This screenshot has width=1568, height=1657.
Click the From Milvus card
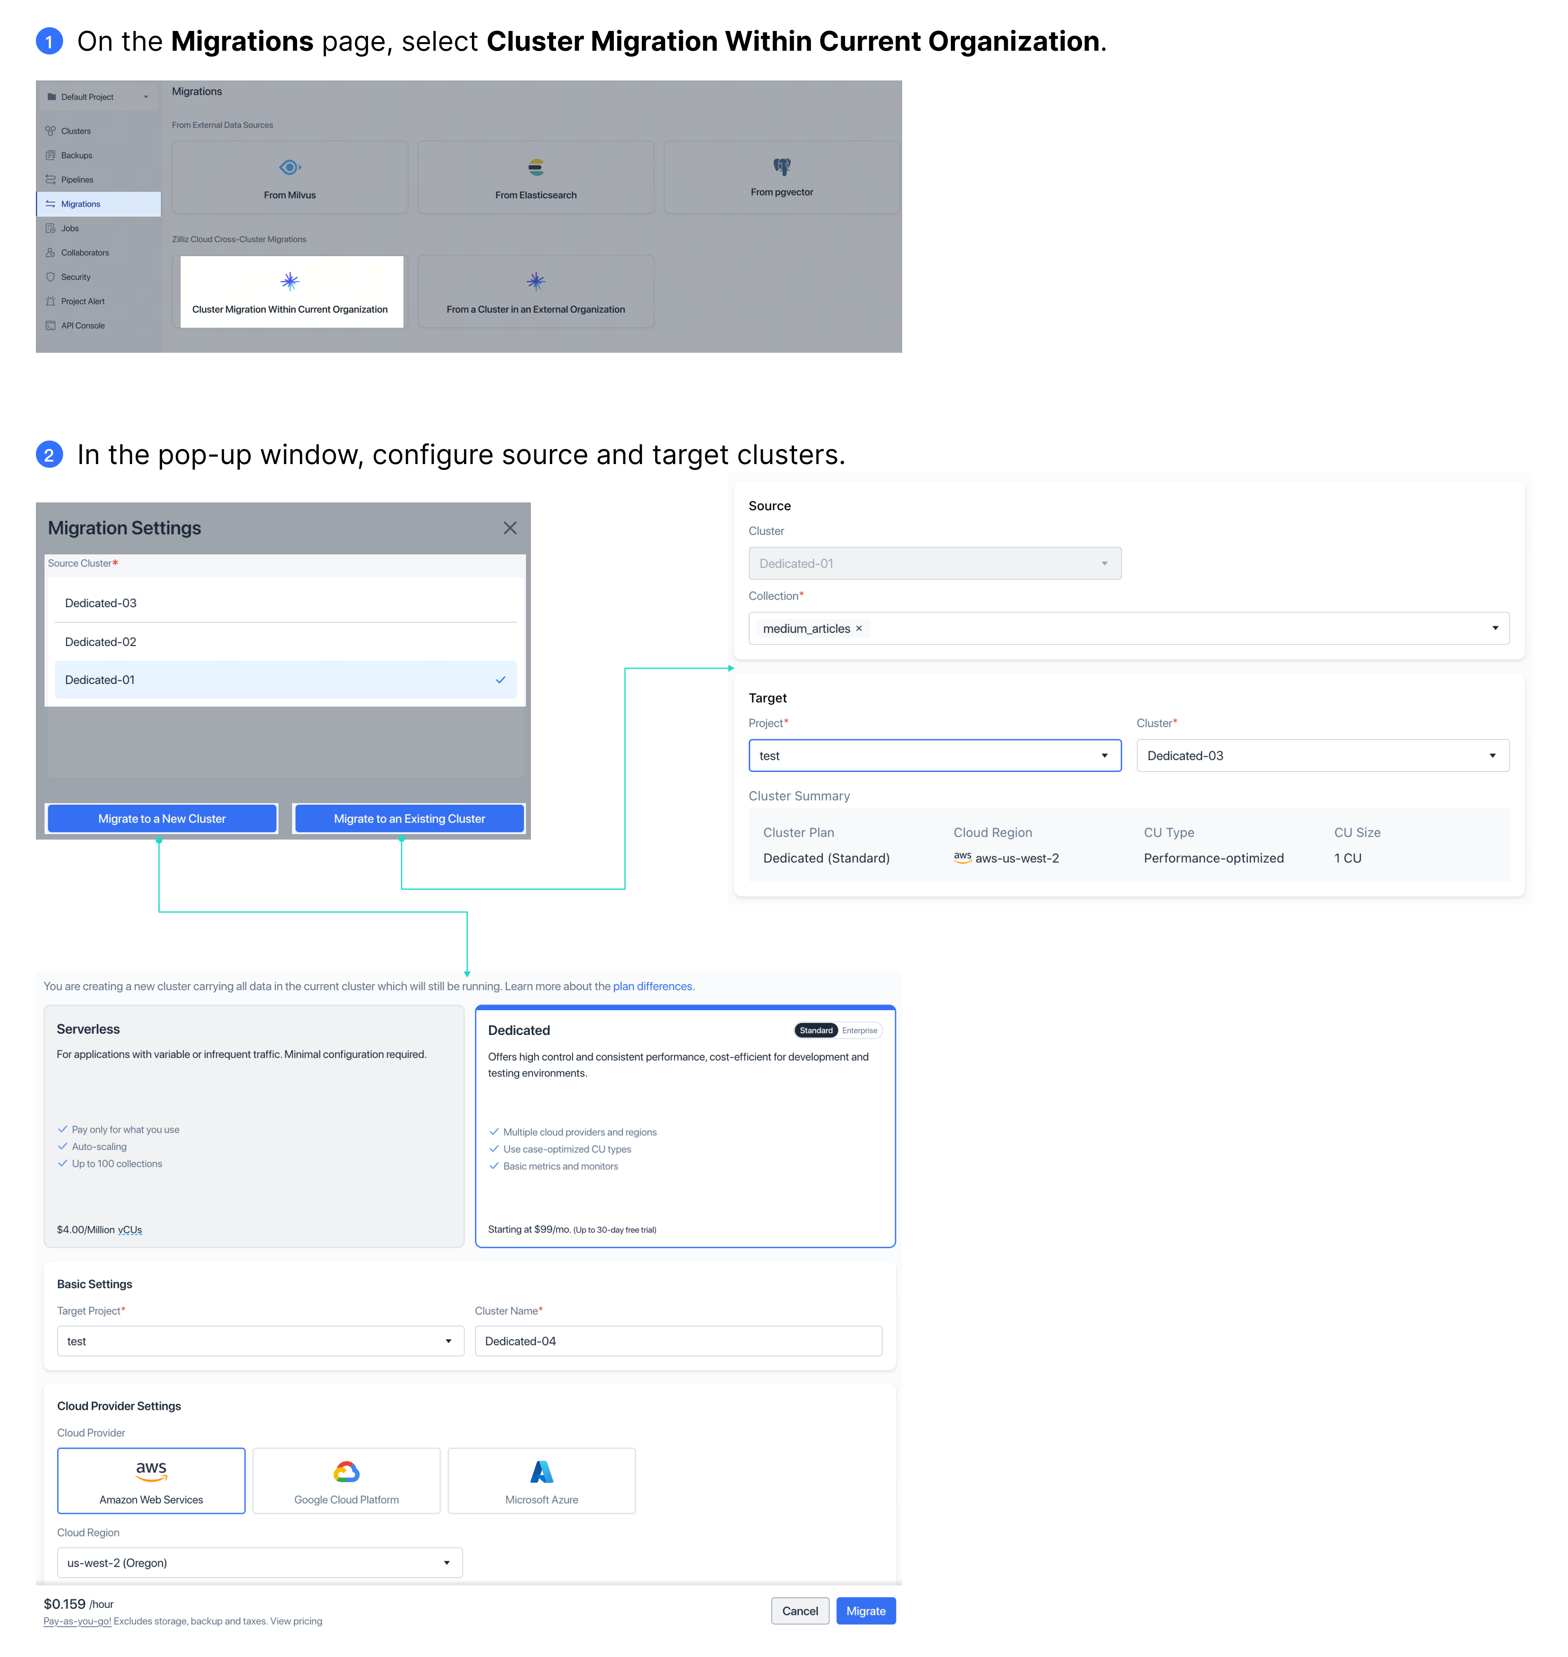pyautogui.click(x=290, y=177)
